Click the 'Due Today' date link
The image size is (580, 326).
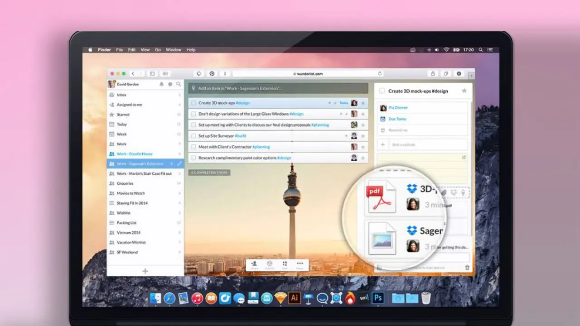pos(397,119)
